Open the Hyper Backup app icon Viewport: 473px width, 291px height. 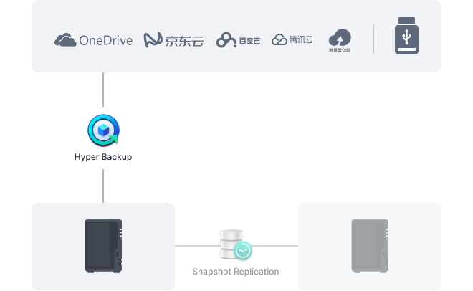103,131
